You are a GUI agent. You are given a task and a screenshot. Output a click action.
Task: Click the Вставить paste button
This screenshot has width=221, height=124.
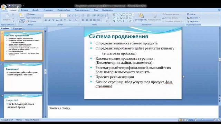(x=7, y=18)
